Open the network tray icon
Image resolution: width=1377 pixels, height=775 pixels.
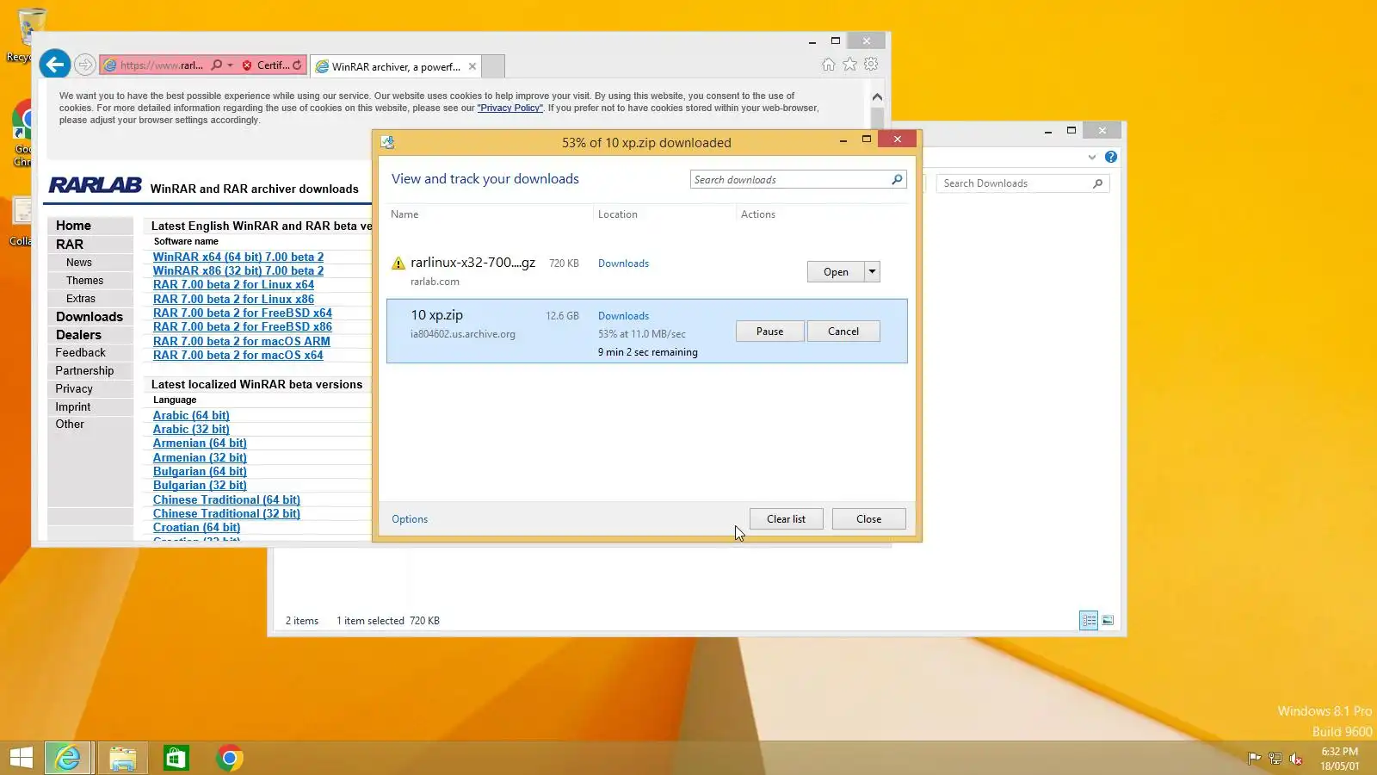(x=1275, y=759)
